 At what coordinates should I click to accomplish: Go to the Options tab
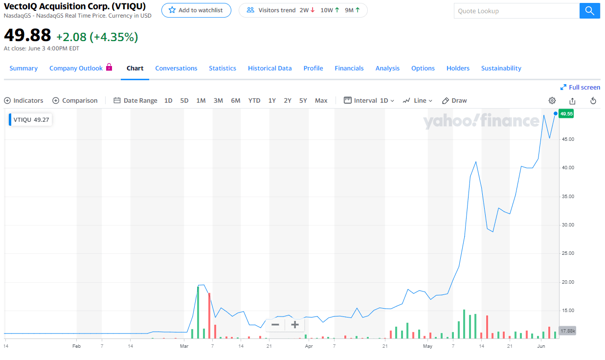423,68
